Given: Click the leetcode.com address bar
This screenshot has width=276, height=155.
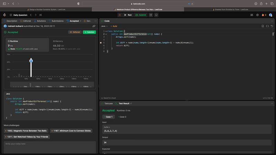Looking at the screenshot, I should pos(138,4).
